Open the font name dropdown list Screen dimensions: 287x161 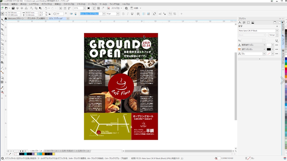[x=104, y=14]
